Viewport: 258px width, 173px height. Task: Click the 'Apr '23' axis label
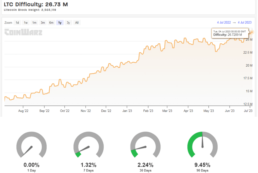[188, 111]
